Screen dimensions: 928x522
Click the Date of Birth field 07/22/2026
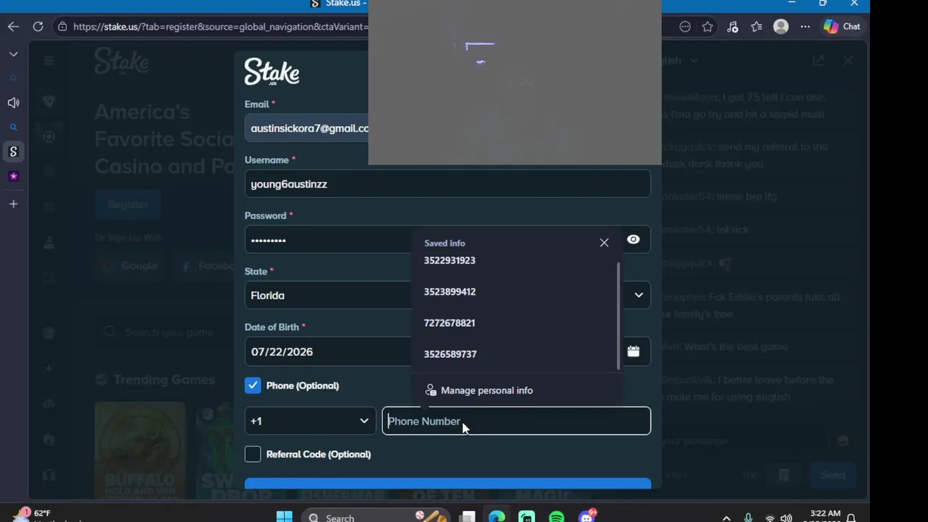tap(328, 352)
